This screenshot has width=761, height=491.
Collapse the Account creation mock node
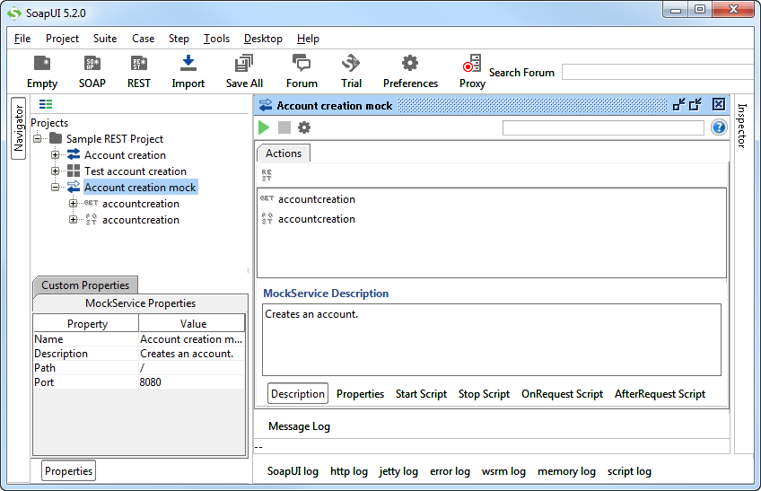[56, 187]
